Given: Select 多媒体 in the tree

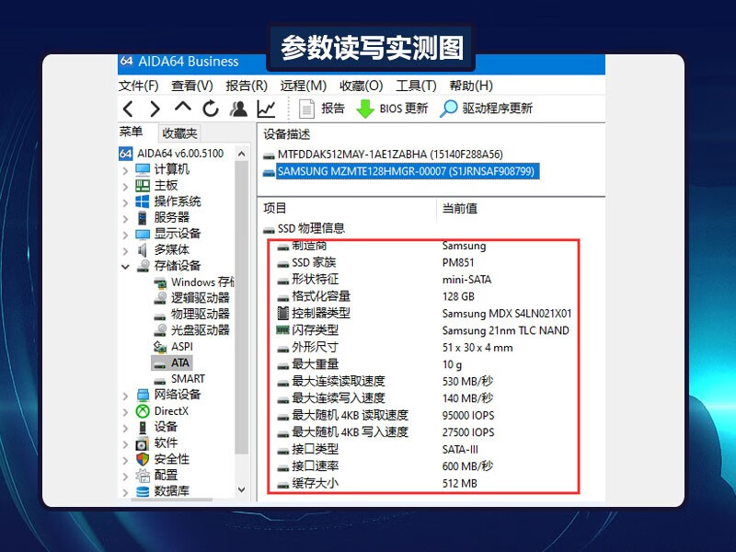Looking at the screenshot, I should (x=163, y=249).
